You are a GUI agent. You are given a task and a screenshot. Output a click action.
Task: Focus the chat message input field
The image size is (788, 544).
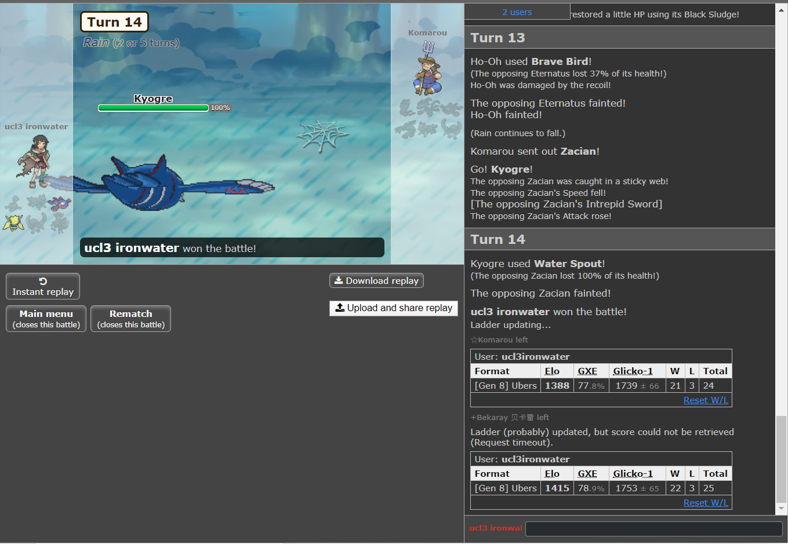tap(653, 528)
